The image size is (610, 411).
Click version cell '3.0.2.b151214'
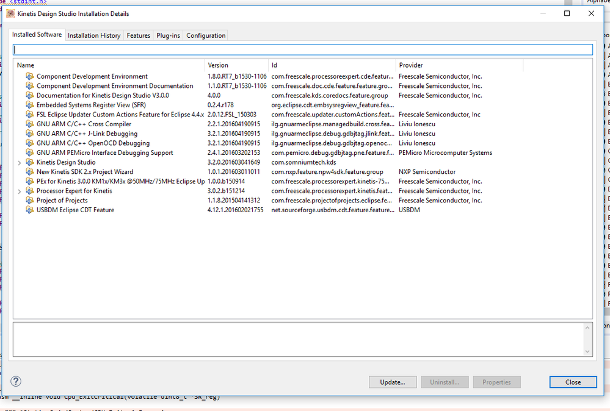(x=226, y=191)
